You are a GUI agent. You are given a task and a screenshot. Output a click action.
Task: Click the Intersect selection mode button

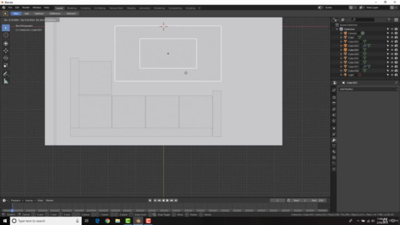click(x=71, y=14)
